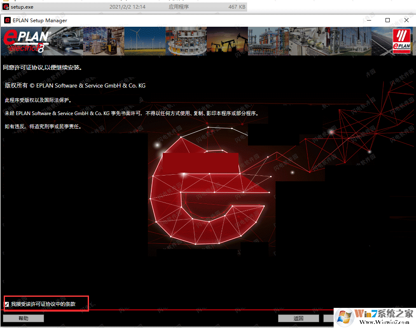Image resolution: width=416 pixels, height=328 pixels.
Task: Click the 467 KB size of setup.exe
Action: [x=237, y=7]
